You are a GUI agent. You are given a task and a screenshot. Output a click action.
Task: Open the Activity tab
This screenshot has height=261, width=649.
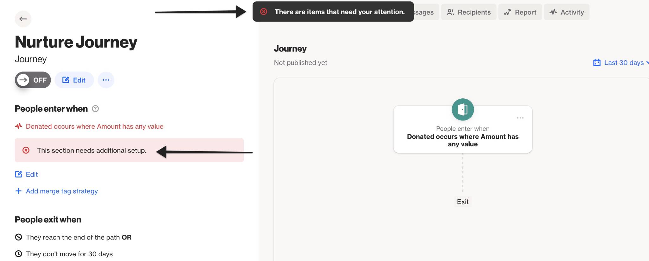tap(567, 12)
